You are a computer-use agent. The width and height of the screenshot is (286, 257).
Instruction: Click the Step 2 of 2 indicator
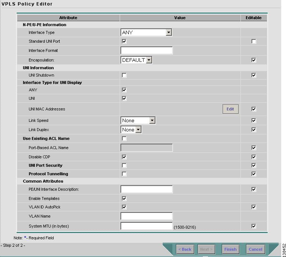coord(13,245)
